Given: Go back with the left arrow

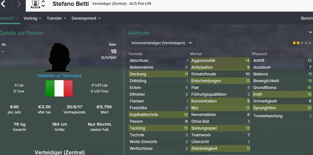Looking at the screenshot, I should point(4,4).
